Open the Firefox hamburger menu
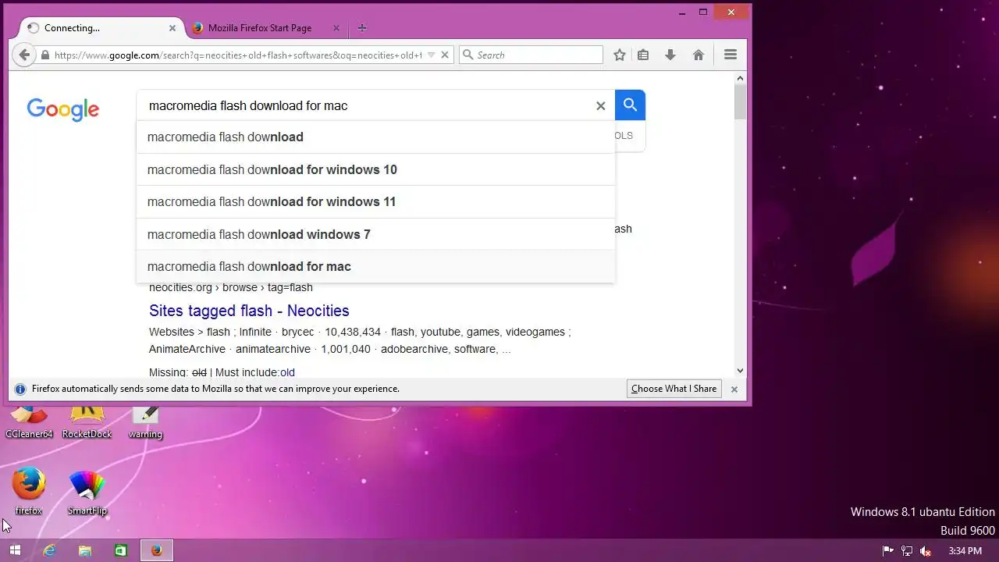 pos(731,55)
